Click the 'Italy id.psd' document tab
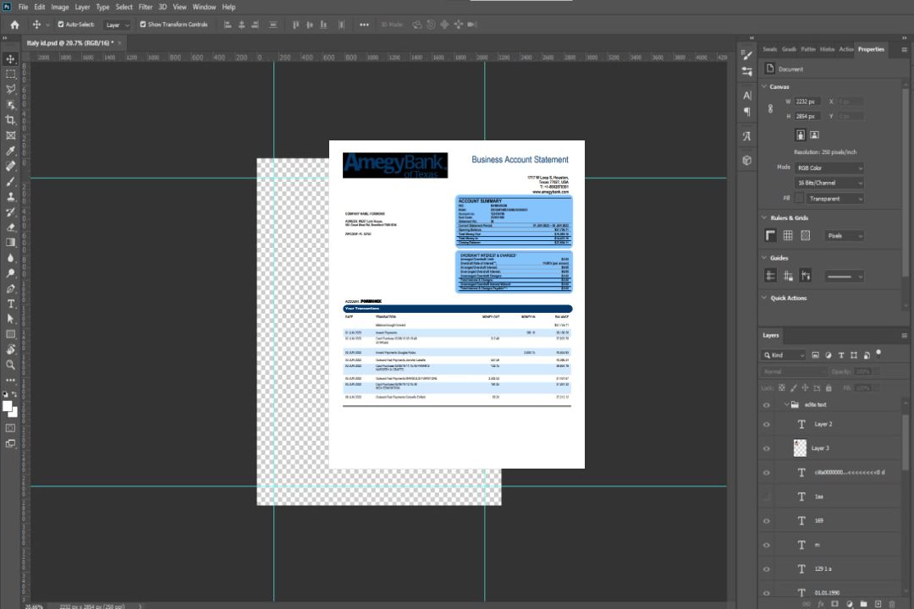Image resolution: width=914 pixels, height=609 pixels. 70,43
